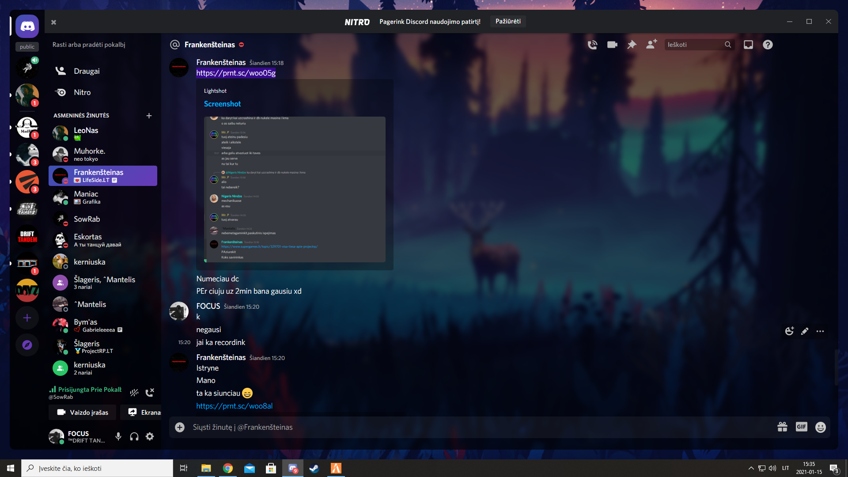This screenshot has width=848, height=477.
Task: Toggle noise suppression icon
Action: tap(134, 392)
